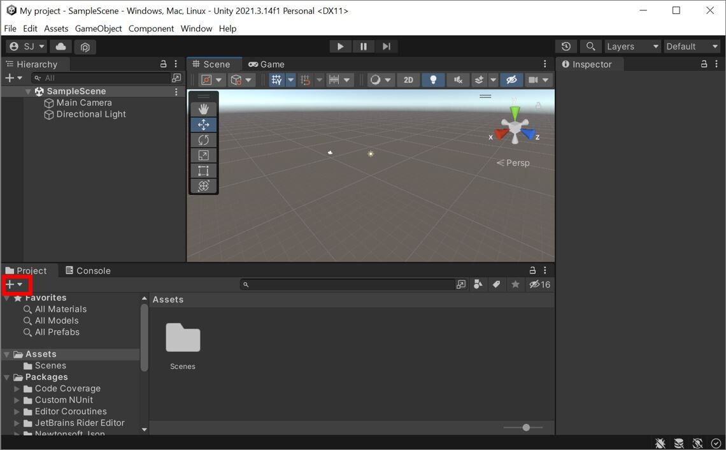Pause the game

click(364, 47)
